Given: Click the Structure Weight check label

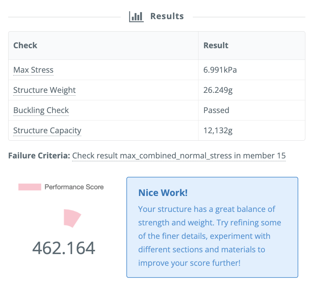Looking at the screenshot, I should pyautogui.click(x=44, y=90).
